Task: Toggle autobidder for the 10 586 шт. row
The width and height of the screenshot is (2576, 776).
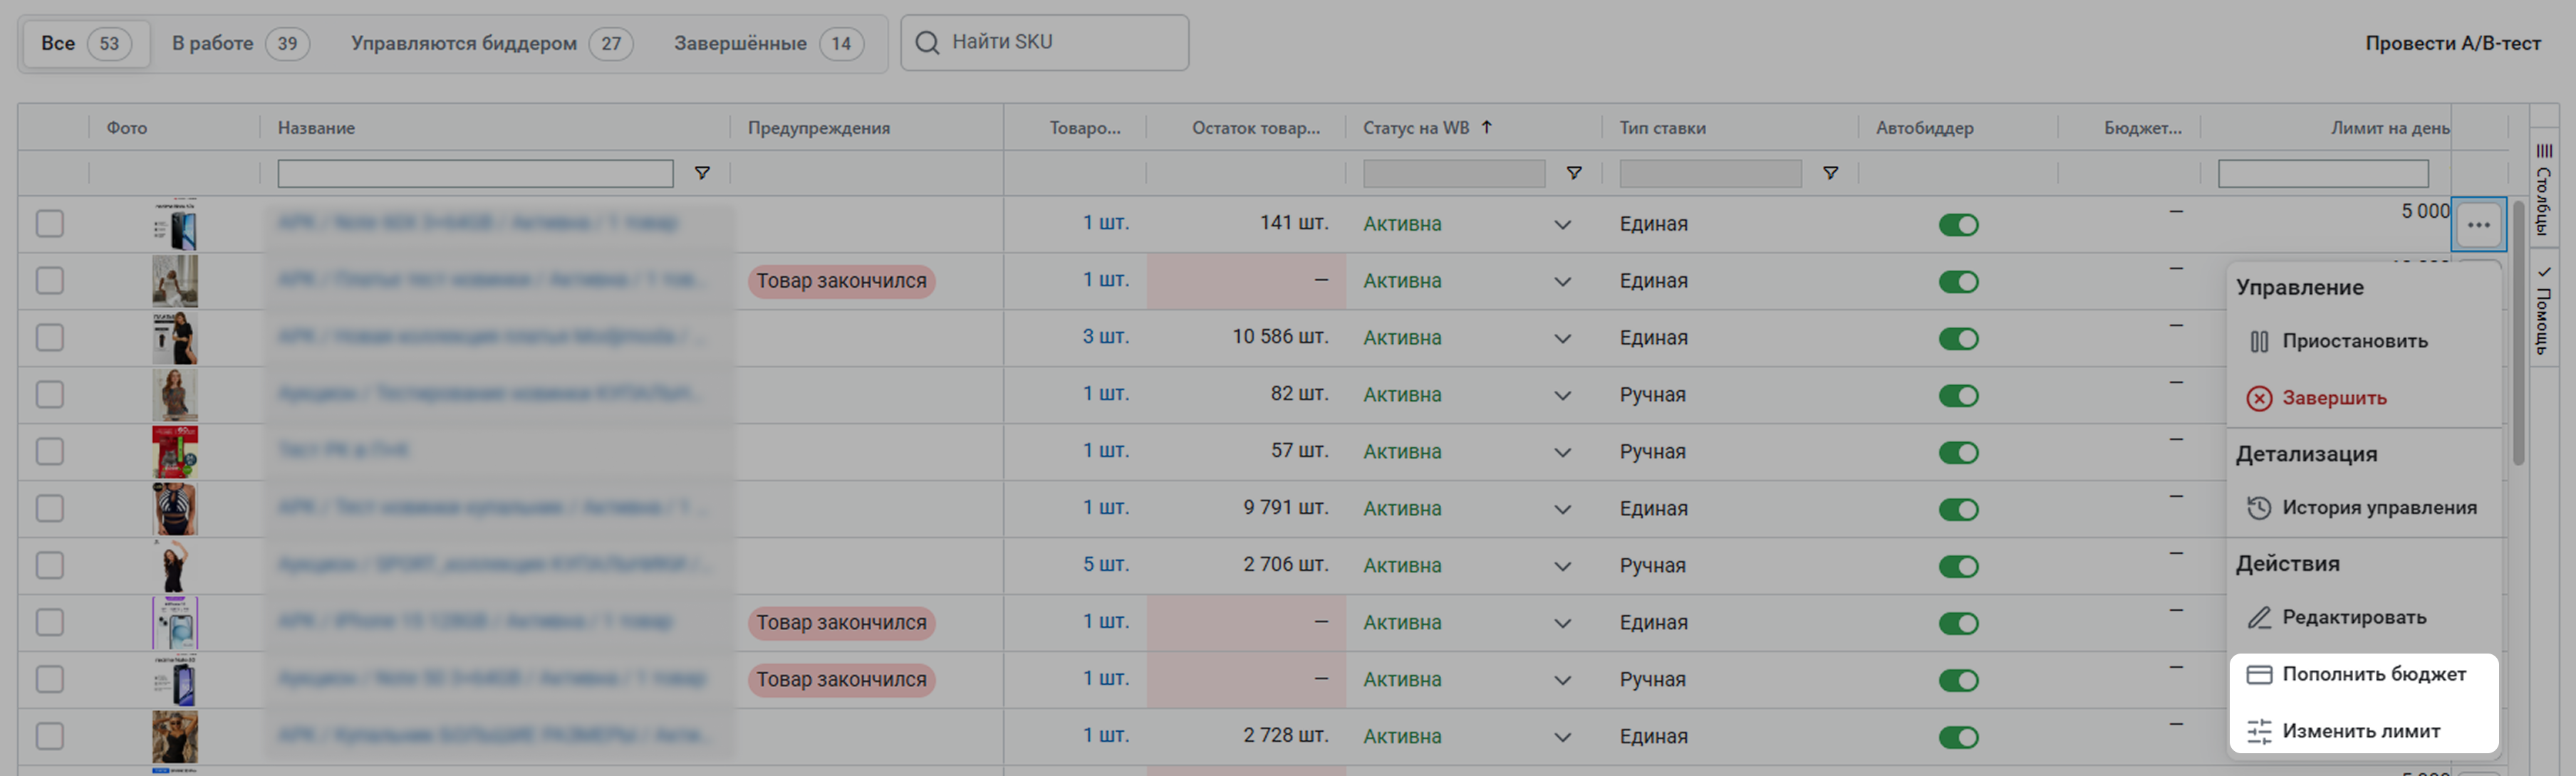Action: [1958, 339]
